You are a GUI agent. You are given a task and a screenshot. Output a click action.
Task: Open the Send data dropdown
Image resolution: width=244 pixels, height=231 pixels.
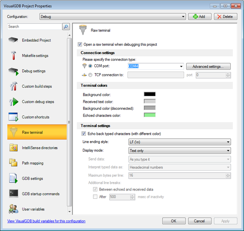point(180,159)
